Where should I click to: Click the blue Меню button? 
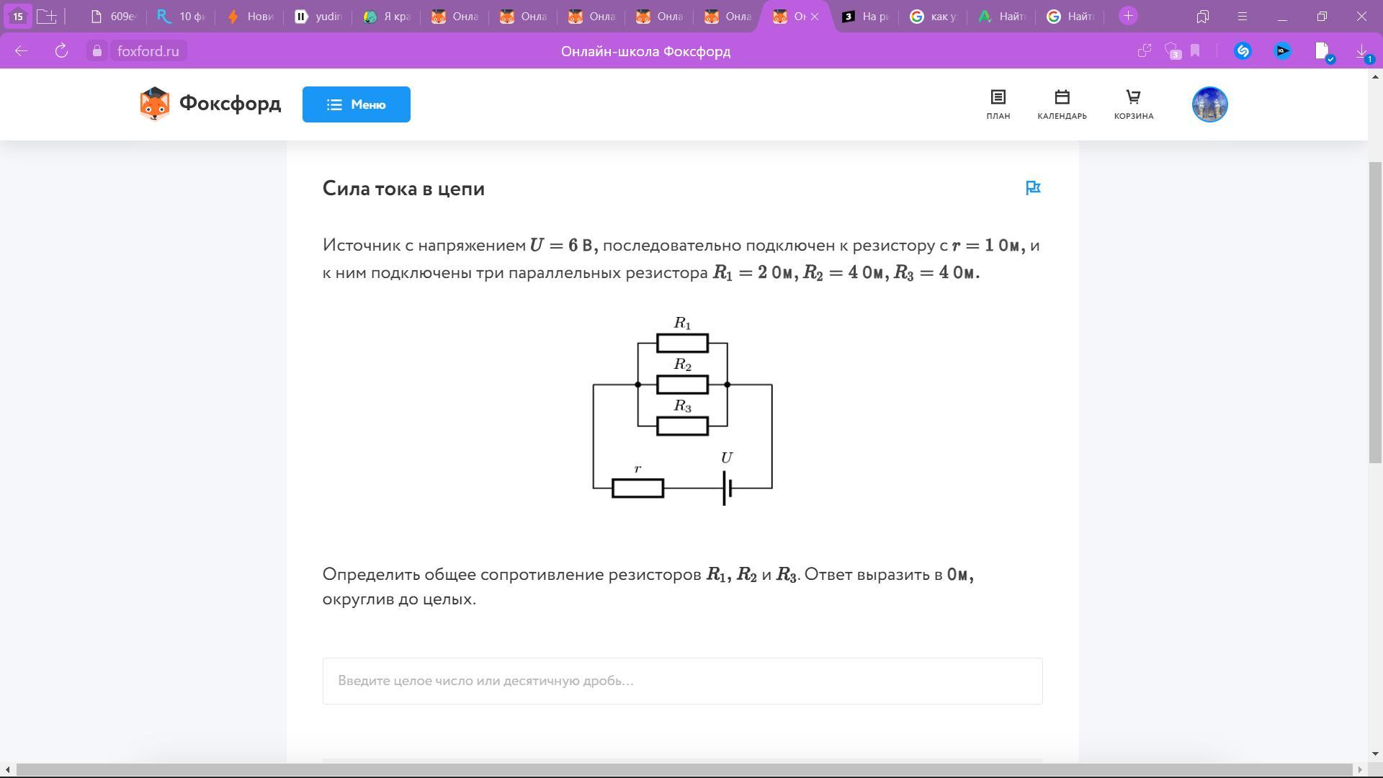click(x=357, y=104)
